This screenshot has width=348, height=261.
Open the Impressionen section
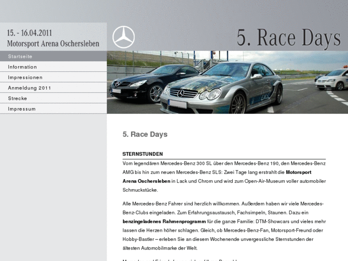(53, 77)
